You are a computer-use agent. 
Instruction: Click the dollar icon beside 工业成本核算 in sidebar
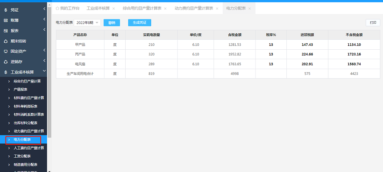[x=6, y=72]
